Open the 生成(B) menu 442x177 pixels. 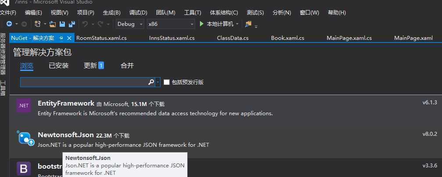tap(112, 13)
